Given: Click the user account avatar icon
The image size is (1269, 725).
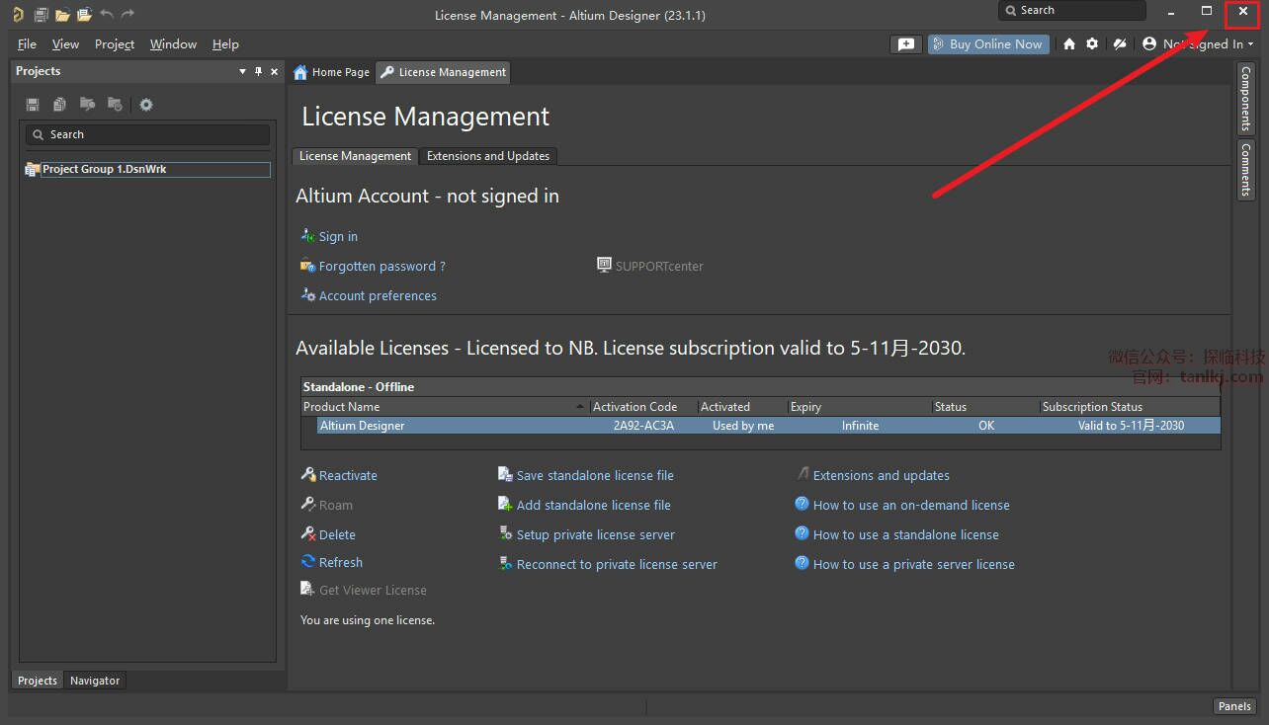Looking at the screenshot, I should coord(1149,43).
